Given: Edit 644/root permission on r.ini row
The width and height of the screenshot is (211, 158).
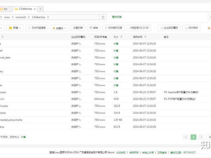Looking at the screenshot, I should click(x=99, y=99).
